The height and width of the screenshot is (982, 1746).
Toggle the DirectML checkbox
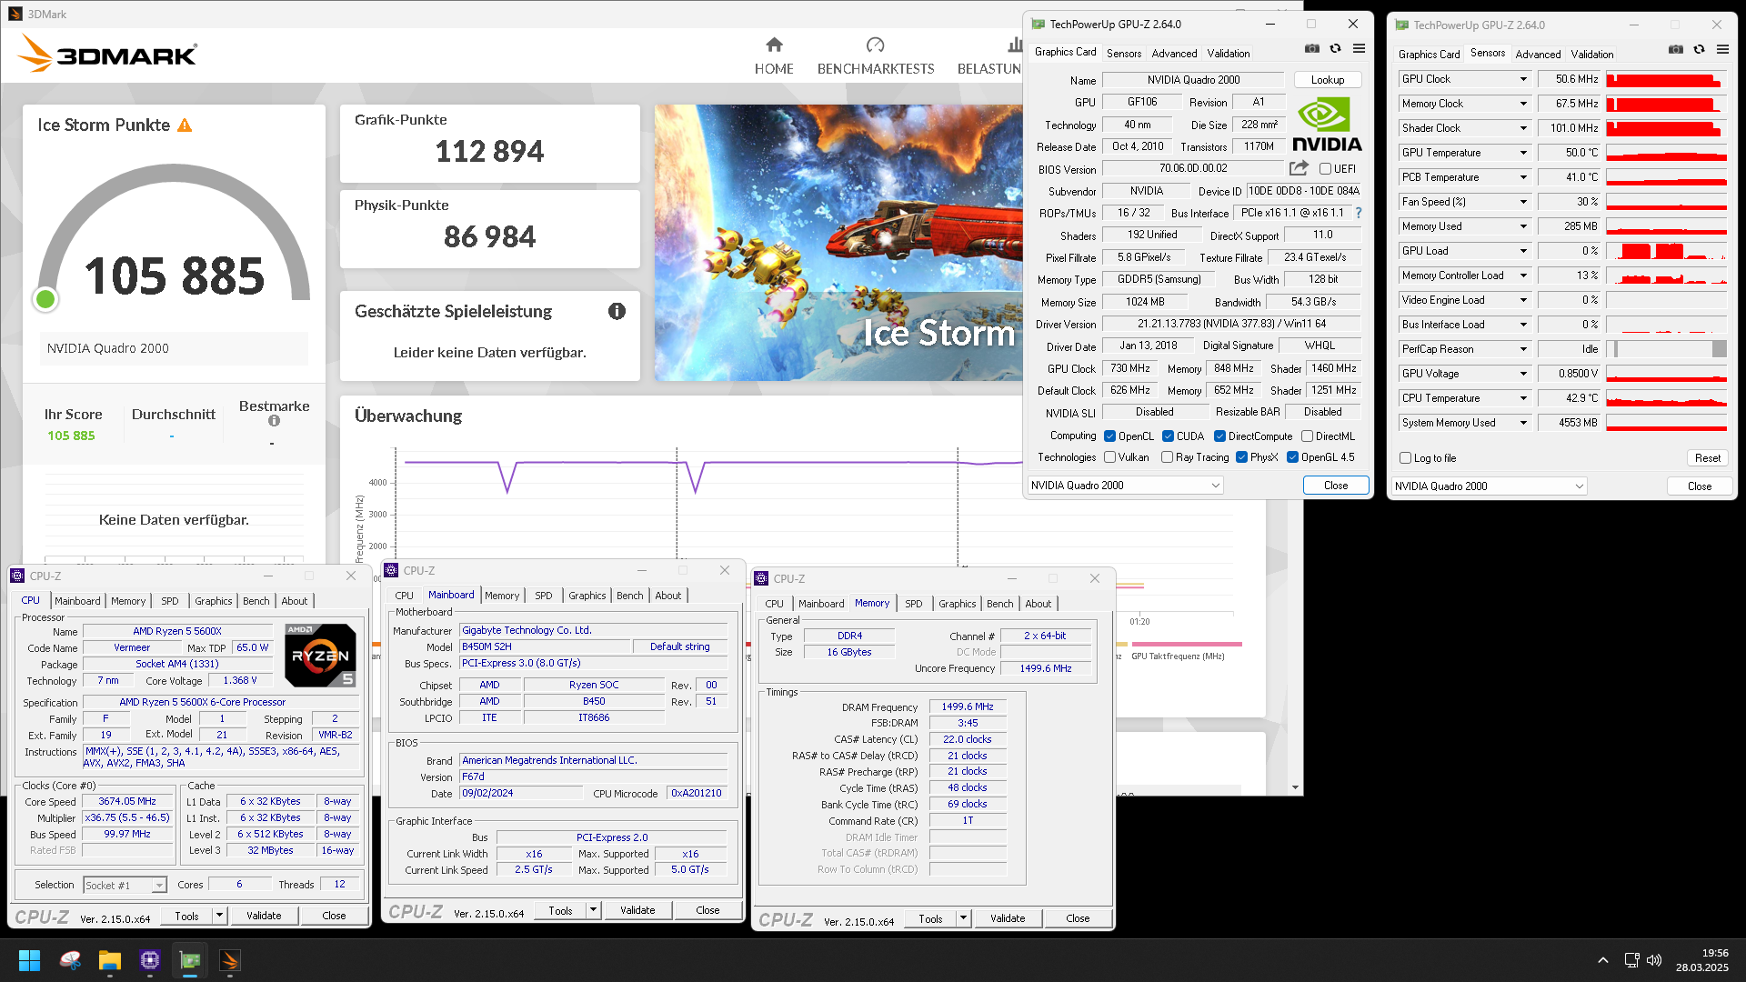1307,436
